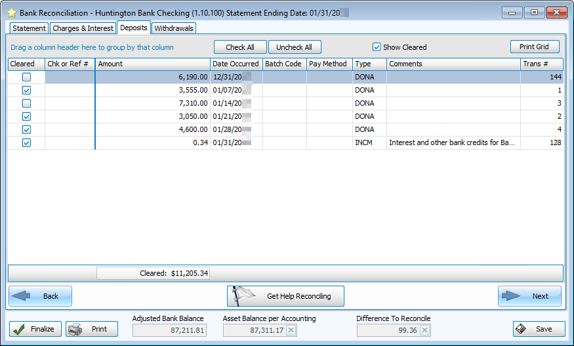Click the star icon in the title bar

click(11, 12)
